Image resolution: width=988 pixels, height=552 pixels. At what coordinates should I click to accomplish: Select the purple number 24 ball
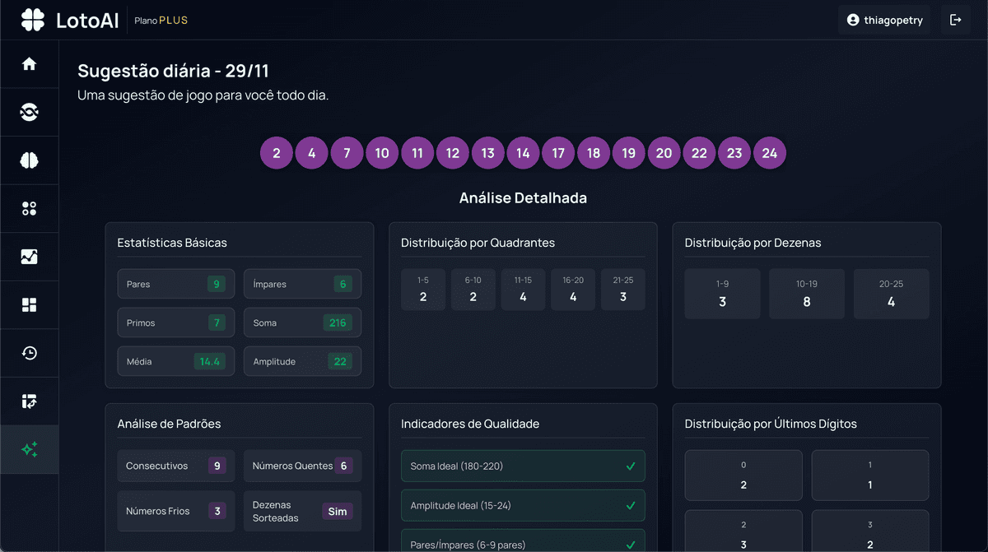pos(770,153)
